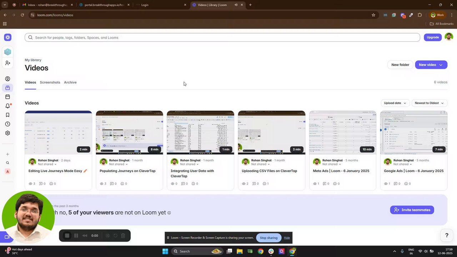Click the Loom home logo in sidebar
The width and height of the screenshot is (457, 257).
point(8,37)
